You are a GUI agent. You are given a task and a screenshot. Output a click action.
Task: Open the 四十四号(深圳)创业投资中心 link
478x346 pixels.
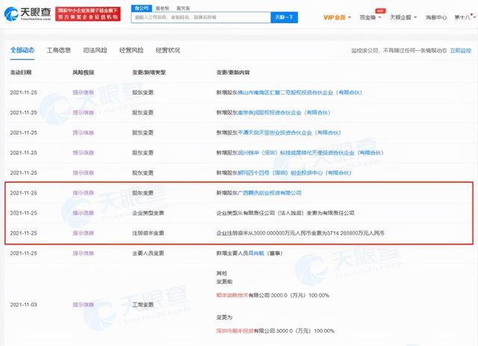294,173
